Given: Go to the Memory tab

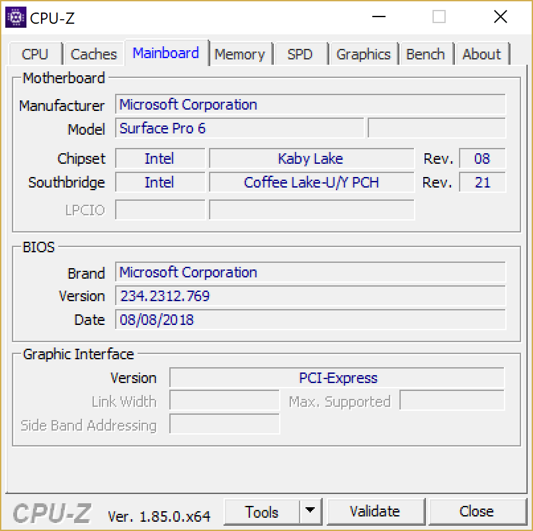Looking at the screenshot, I should pyautogui.click(x=239, y=54).
